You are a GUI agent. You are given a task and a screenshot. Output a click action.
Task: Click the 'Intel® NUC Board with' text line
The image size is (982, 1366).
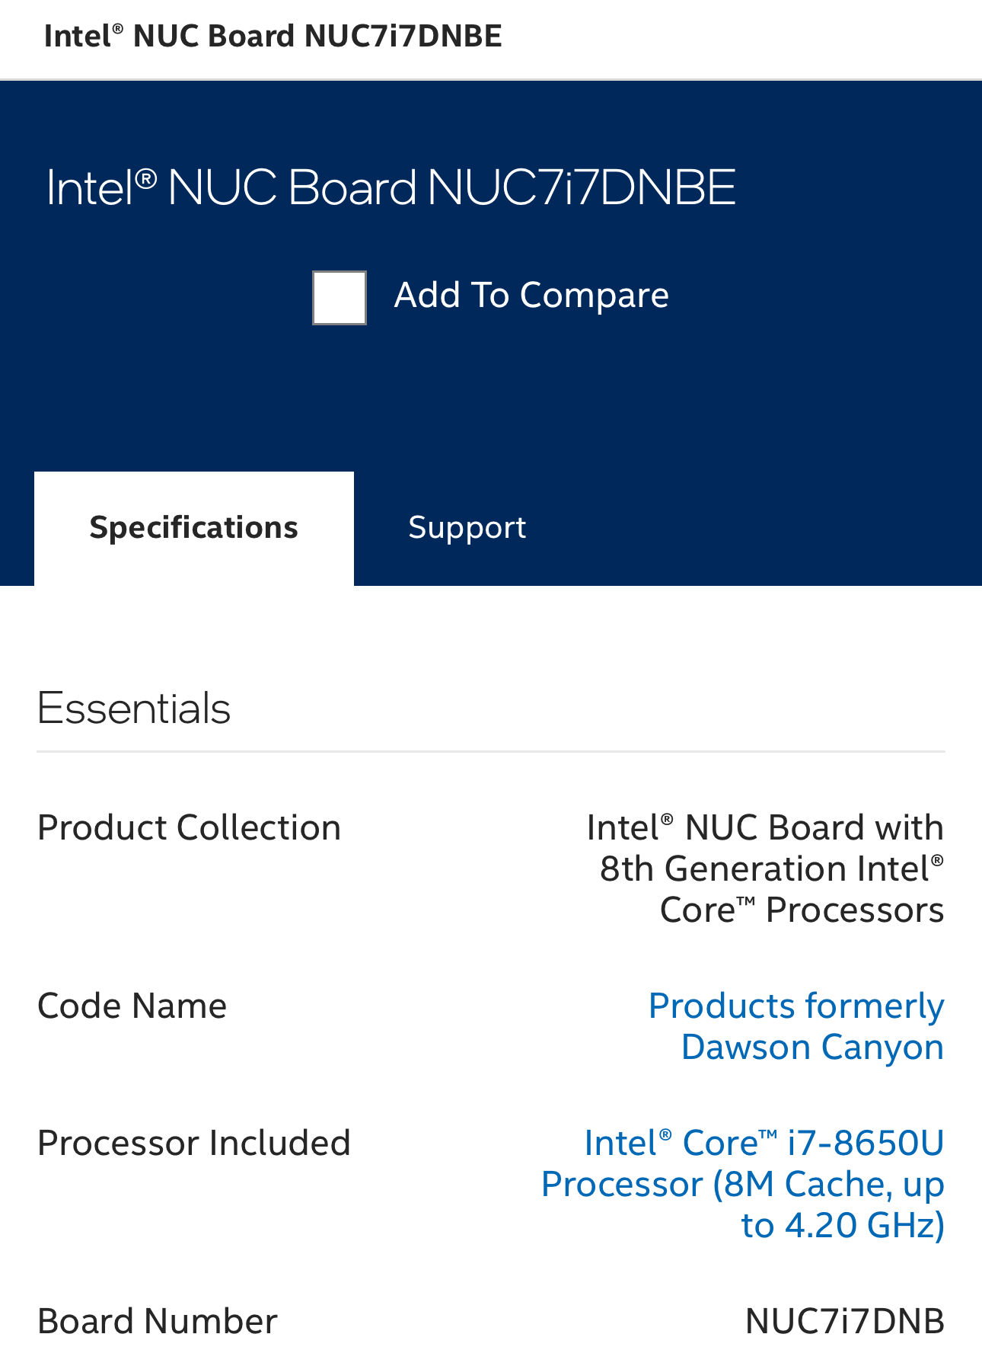[x=765, y=828]
